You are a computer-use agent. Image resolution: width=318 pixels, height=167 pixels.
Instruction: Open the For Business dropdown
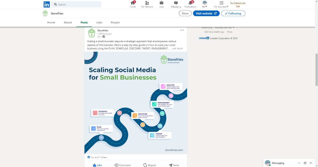(x=221, y=5)
